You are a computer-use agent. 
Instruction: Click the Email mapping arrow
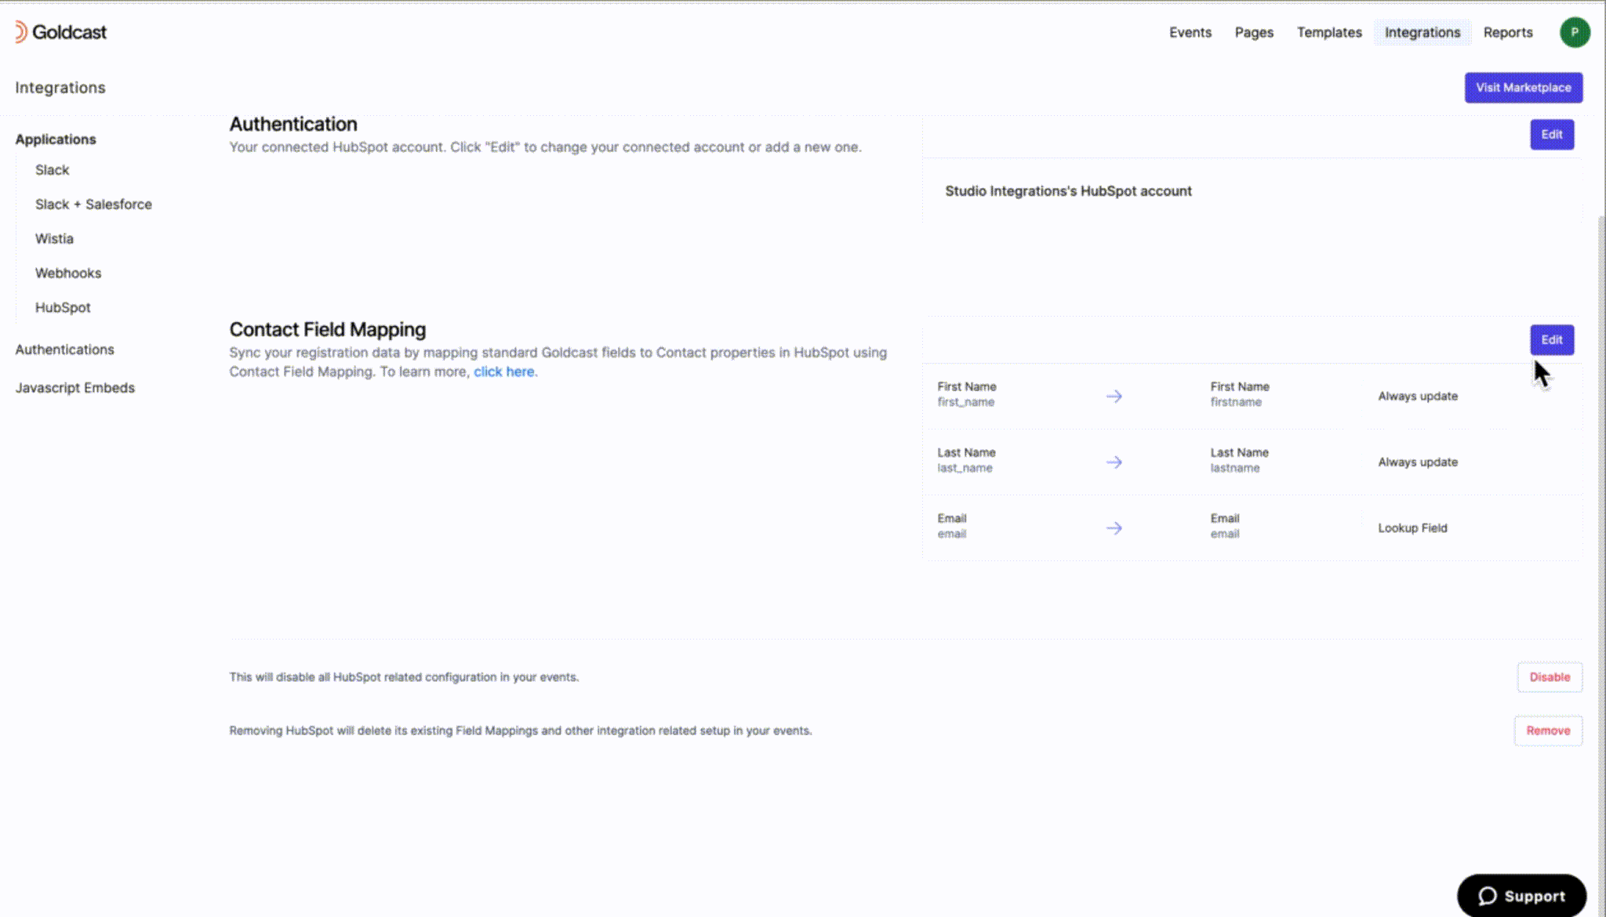pos(1114,527)
